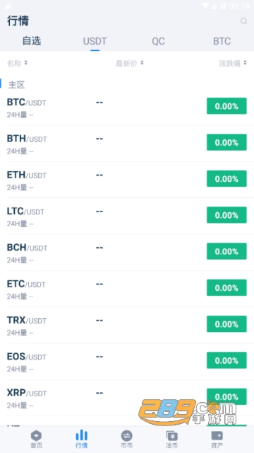Open the BTH/USDT pair row
Screen dimensions: 254x453
pyautogui.click(x=127, y=144)
